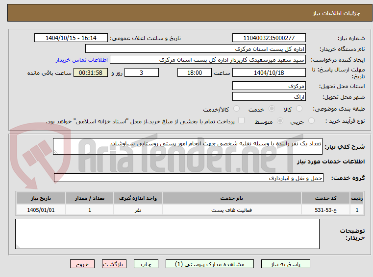
Task: Click the deadline date field 1404/10/18
Action: pyautogui.click(x=269, y=73)
